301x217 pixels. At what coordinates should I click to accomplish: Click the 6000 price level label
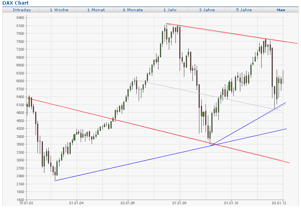pos(20,81)
